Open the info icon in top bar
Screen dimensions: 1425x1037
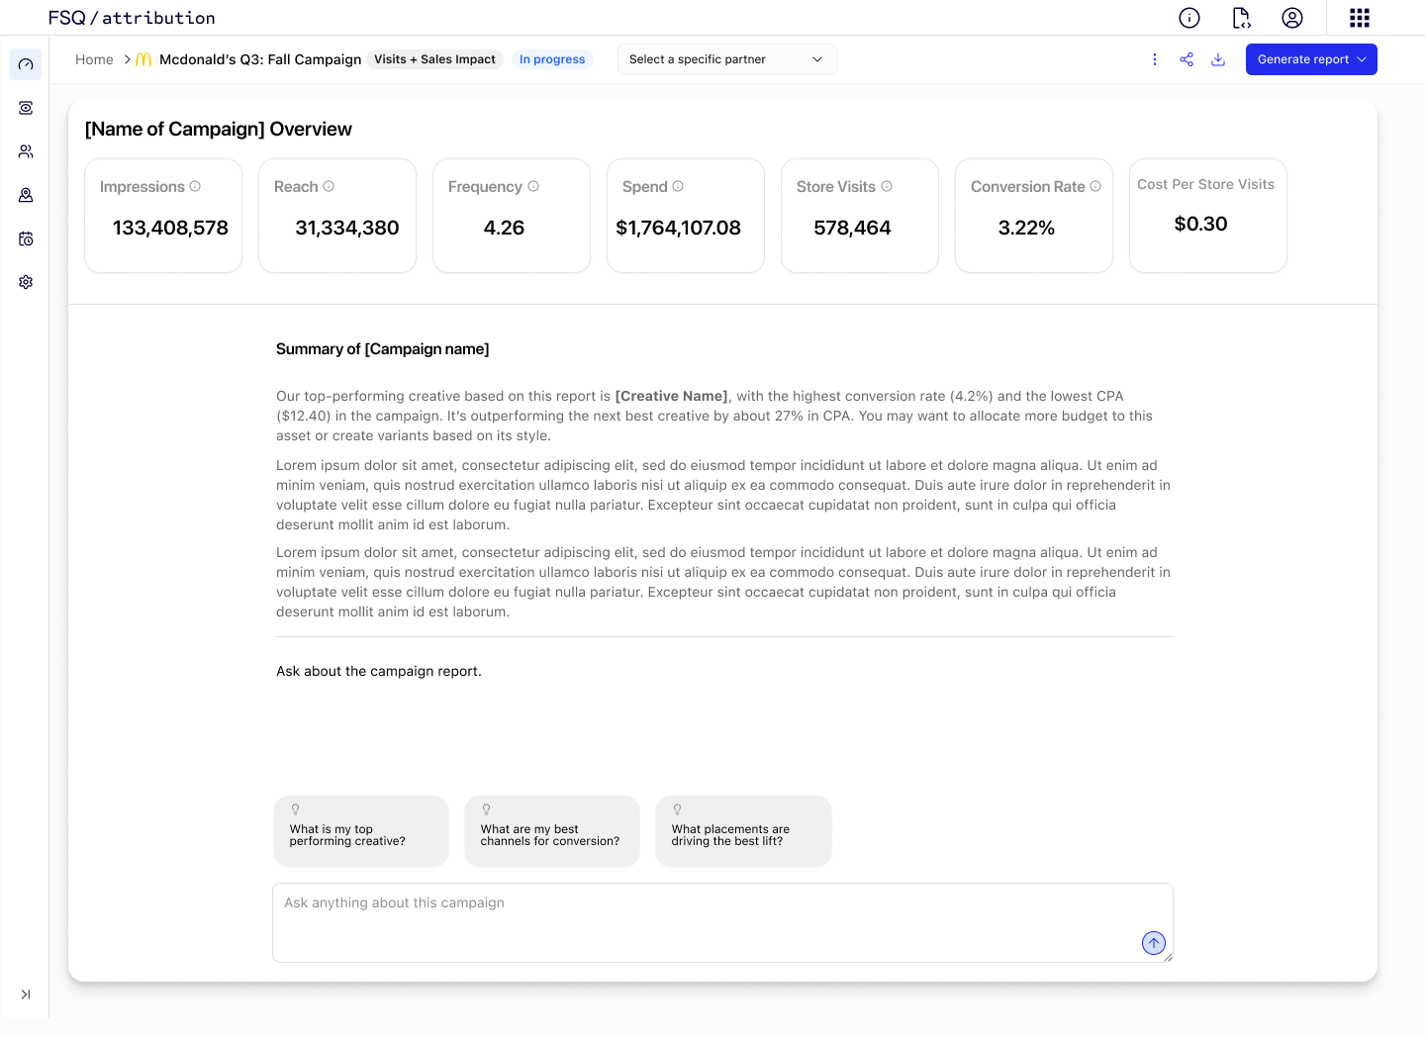1189,18
